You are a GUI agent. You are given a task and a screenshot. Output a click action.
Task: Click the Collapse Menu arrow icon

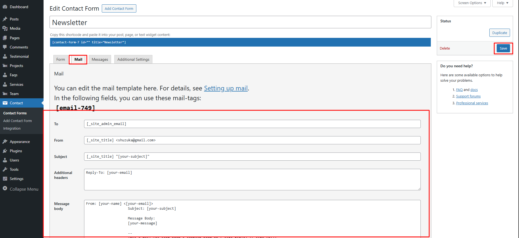pos(5,188)
